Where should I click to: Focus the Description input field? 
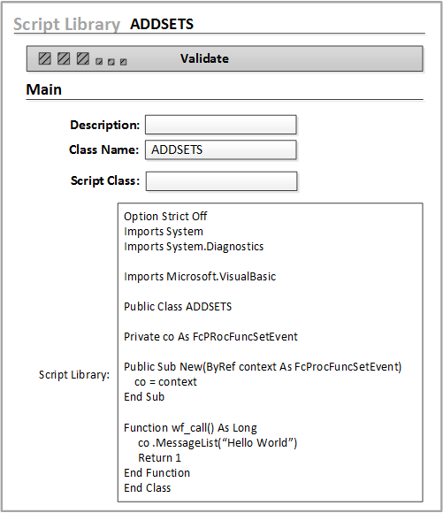pyautogui.click(x=221, y=125)
